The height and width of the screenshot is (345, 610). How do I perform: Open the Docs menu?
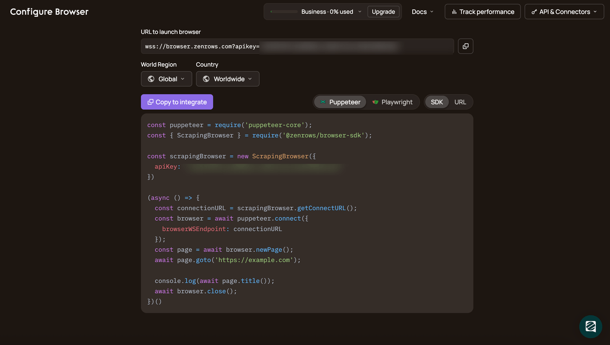[423, 12]
